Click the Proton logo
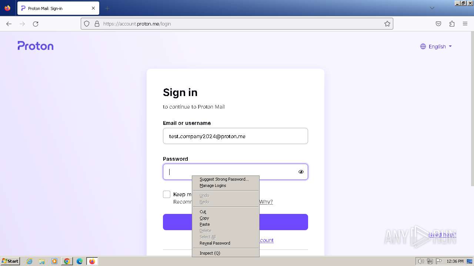 click(x=36, y=46)
